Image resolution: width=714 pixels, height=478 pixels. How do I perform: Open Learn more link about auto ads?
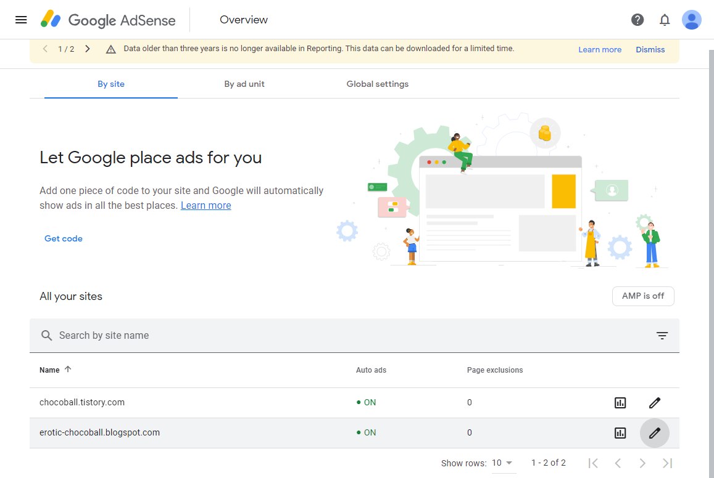206,205
